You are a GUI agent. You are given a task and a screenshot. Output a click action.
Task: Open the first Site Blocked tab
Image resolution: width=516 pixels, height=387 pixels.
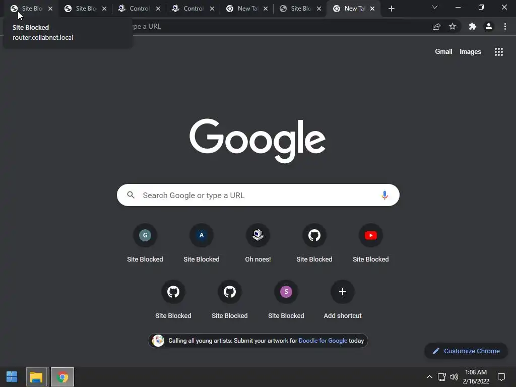point(31,9)
